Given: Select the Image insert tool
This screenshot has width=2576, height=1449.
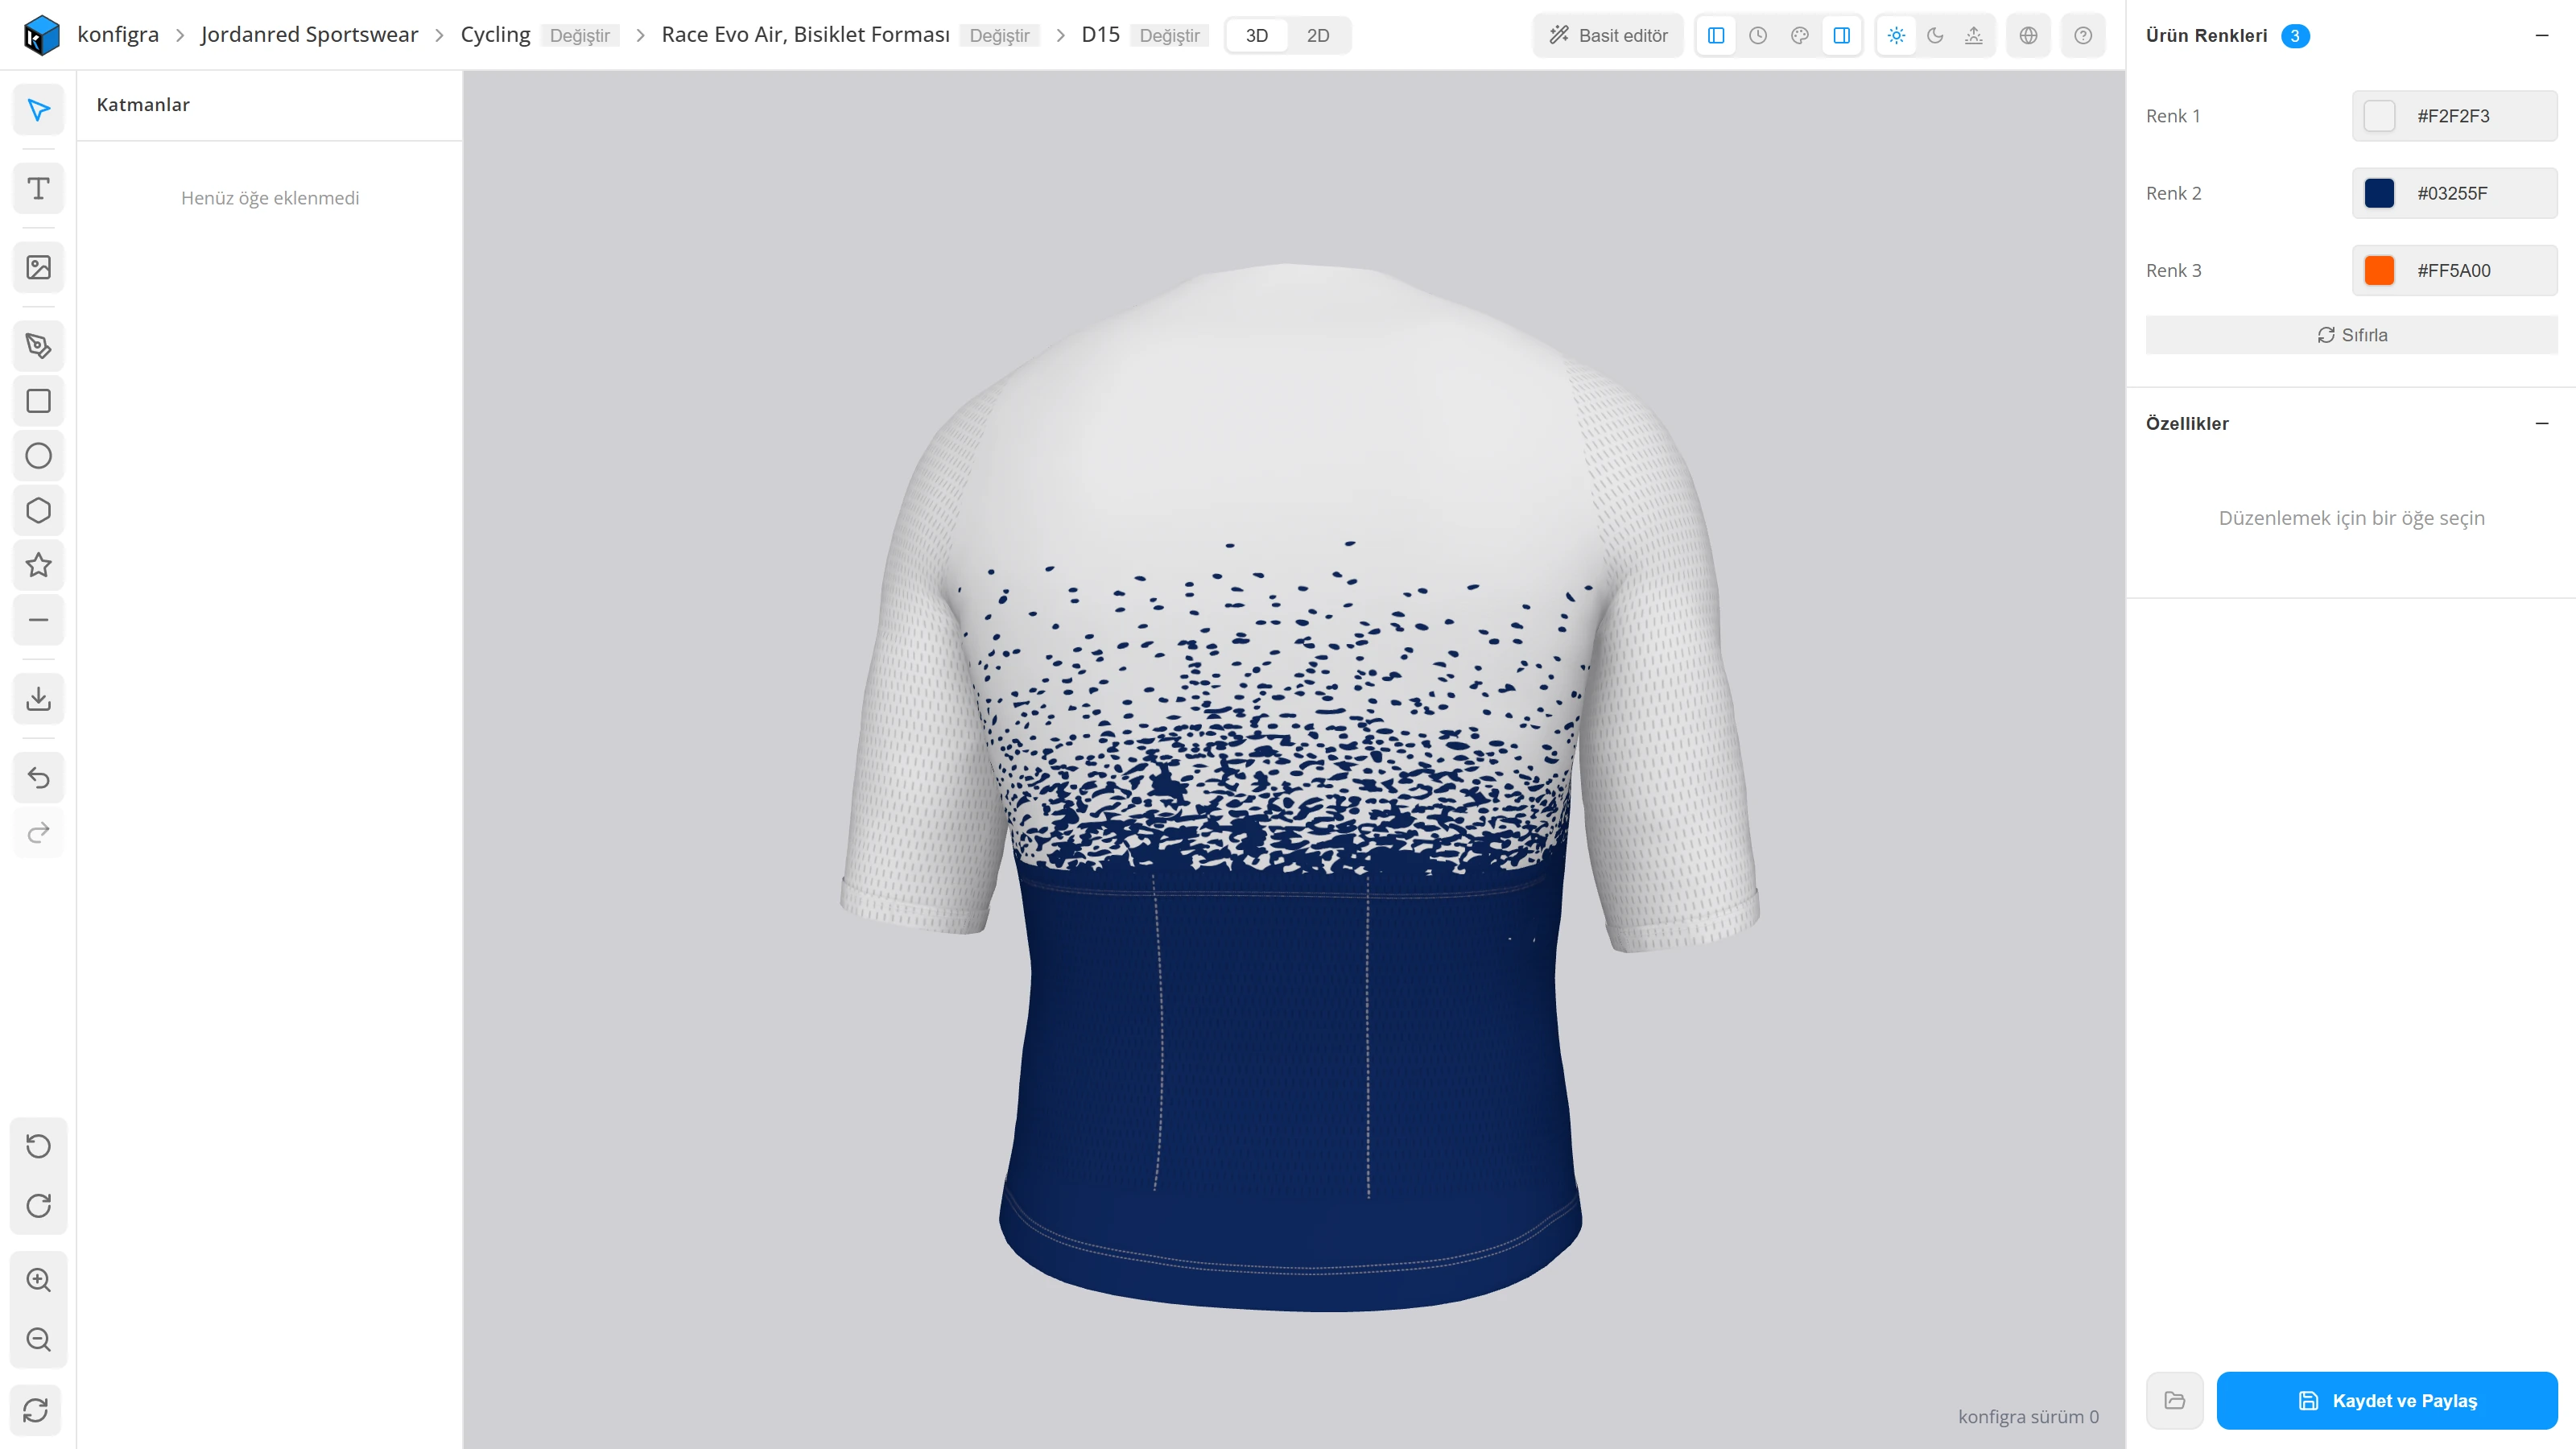Looking at the screenshot, I should 38,268.
